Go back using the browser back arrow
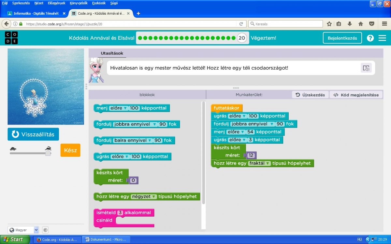 (7, 24)
